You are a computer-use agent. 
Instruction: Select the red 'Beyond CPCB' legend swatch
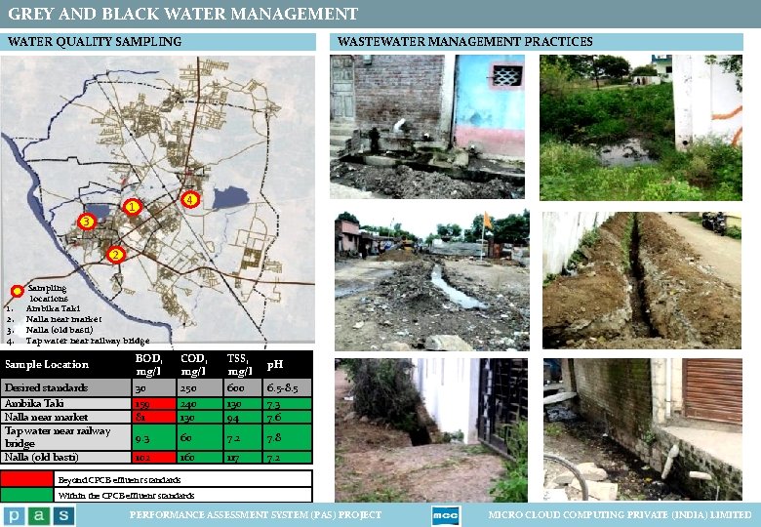(26, 479)
